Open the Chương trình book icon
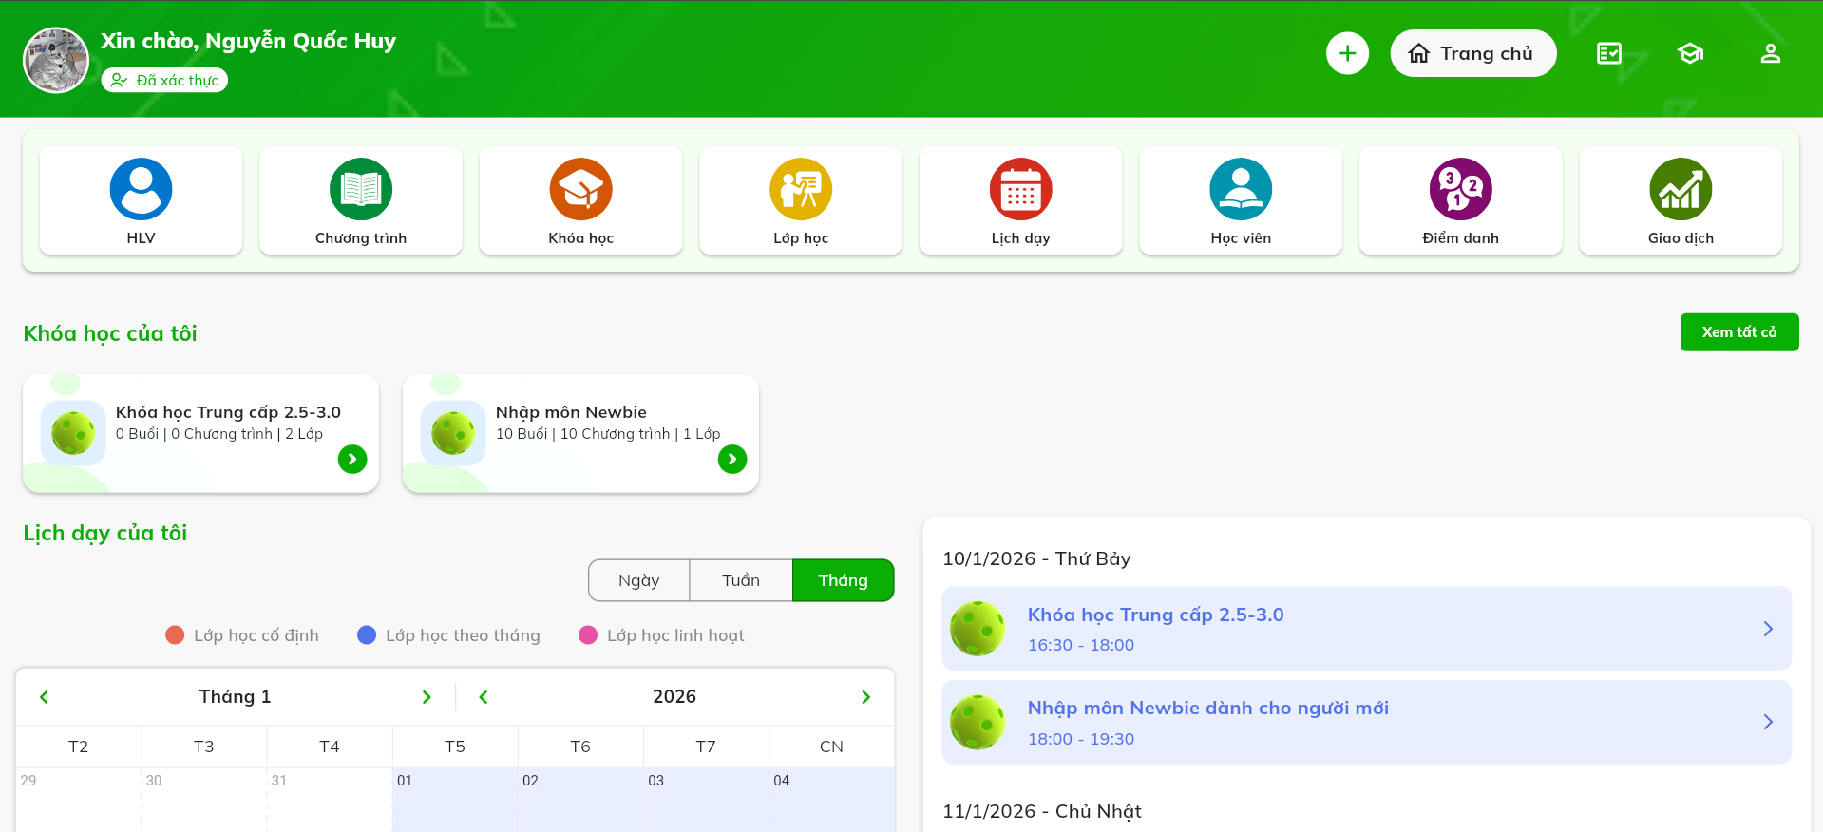This screenshot has height=832, width=1823. coord(361,189)
